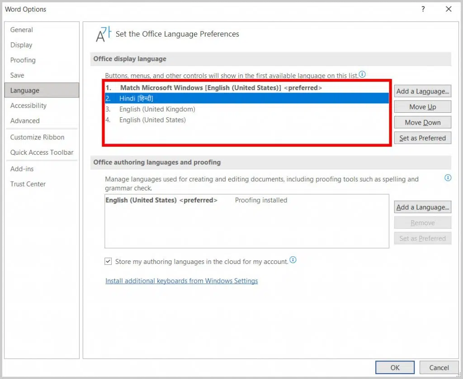Image resolution: width=463 pixels, height=379 pixels.
Task: Select English (United Kingdom) display language
Action: (246, 109)
